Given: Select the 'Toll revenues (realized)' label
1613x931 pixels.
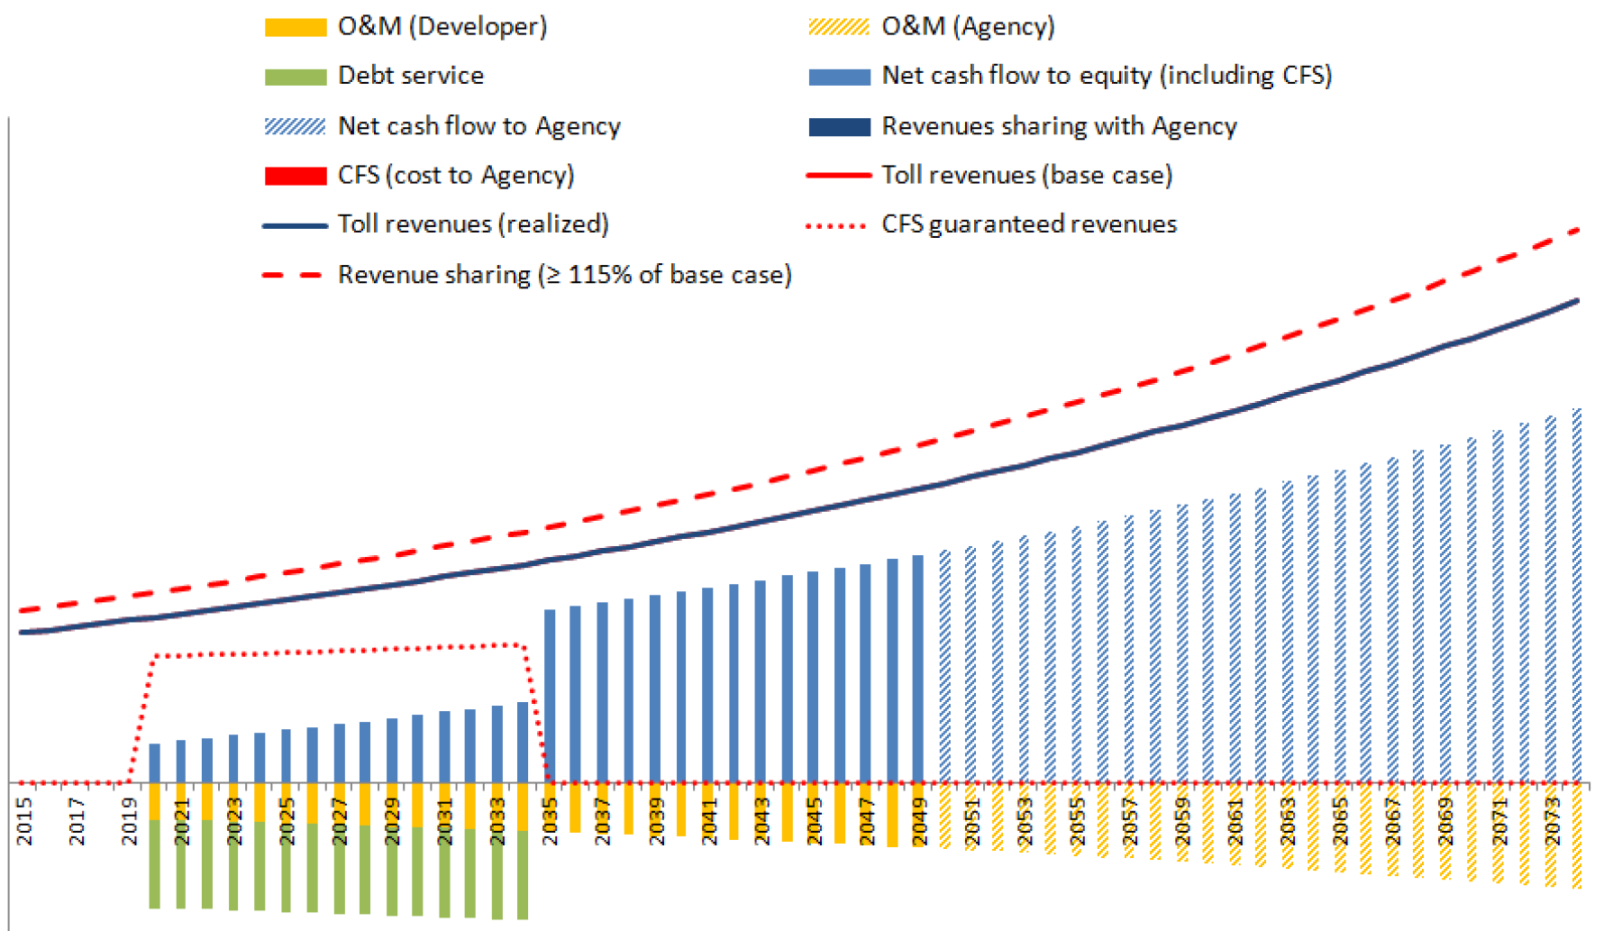Looking at the screenshot, I should click(x=473, y=224).
